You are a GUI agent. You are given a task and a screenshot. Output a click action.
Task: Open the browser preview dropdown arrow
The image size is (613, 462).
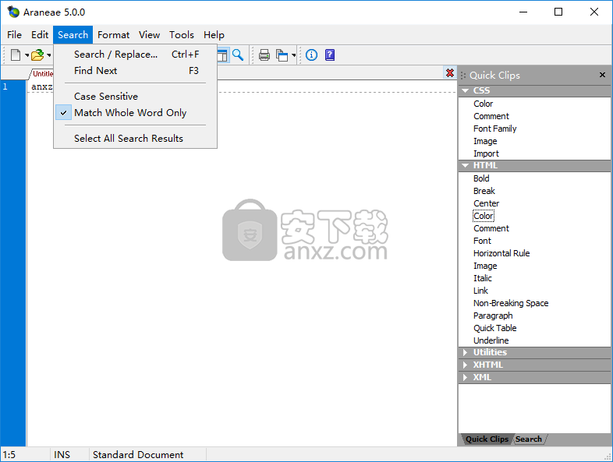(293, 55)
